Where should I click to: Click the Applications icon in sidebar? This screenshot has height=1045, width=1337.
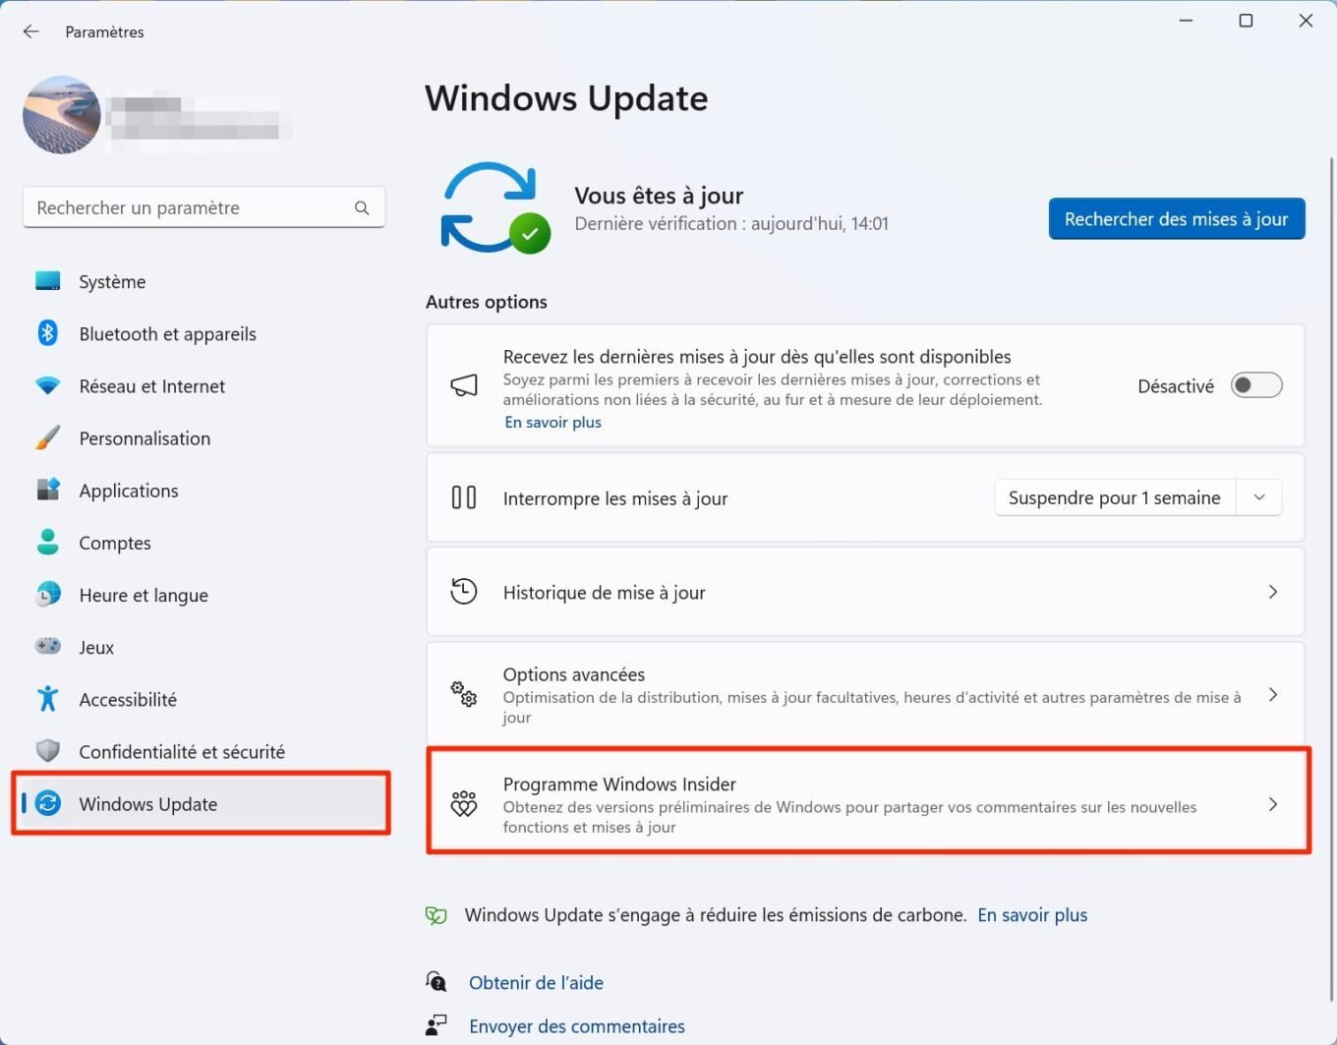click(x=47, y=490)
